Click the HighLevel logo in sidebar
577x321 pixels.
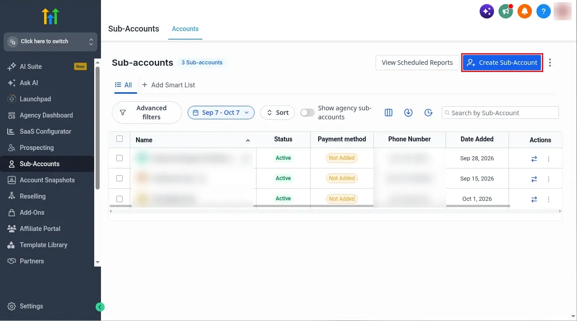click(50, 16)
